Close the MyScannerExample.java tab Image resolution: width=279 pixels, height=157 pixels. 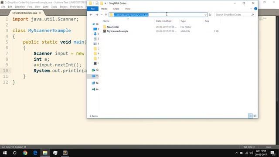(40, 13)
